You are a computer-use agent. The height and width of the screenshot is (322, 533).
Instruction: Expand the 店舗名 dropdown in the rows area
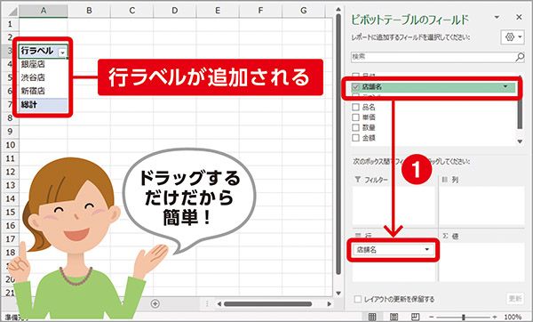pos(427,249)
